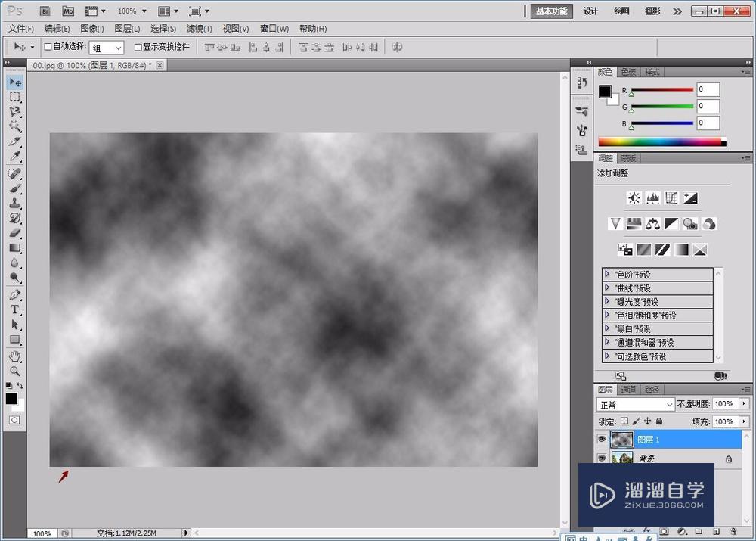This screenshot has width=756, height=541.
Task: Check the 显示变换控件 option
Action: coord(138,47)
